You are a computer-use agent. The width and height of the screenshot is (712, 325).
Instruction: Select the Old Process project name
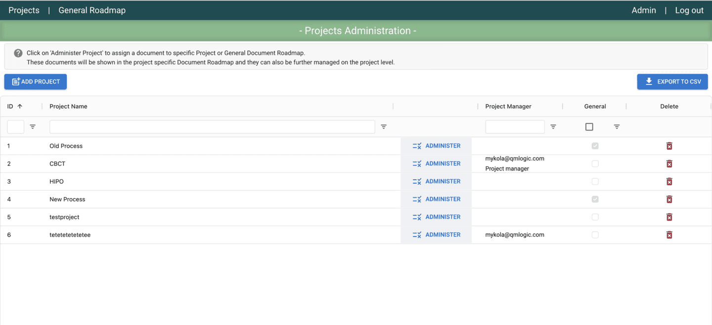coord(66,146)
